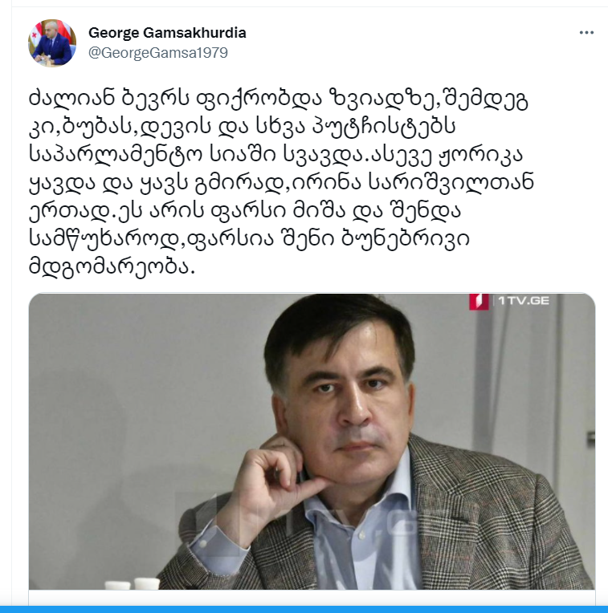Open the attached photo of the man
This screenshot has height=613, width=608.
pyautogui.click(x=312, y=441)
